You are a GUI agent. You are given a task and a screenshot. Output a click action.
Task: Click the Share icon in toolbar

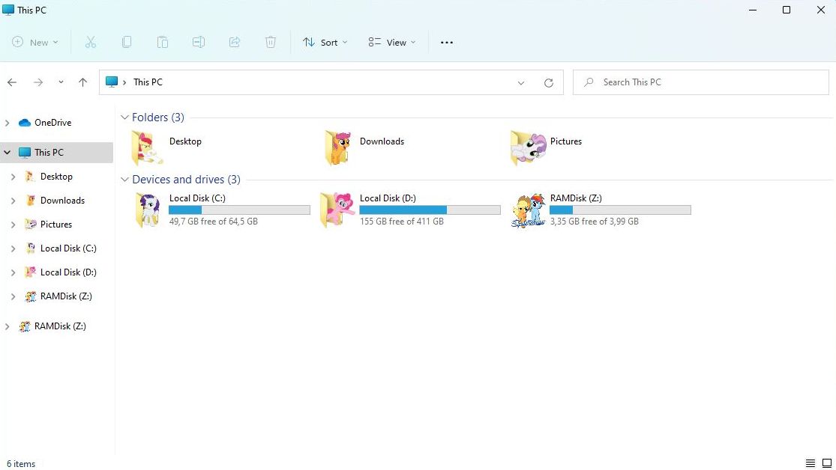click(235, 42)
